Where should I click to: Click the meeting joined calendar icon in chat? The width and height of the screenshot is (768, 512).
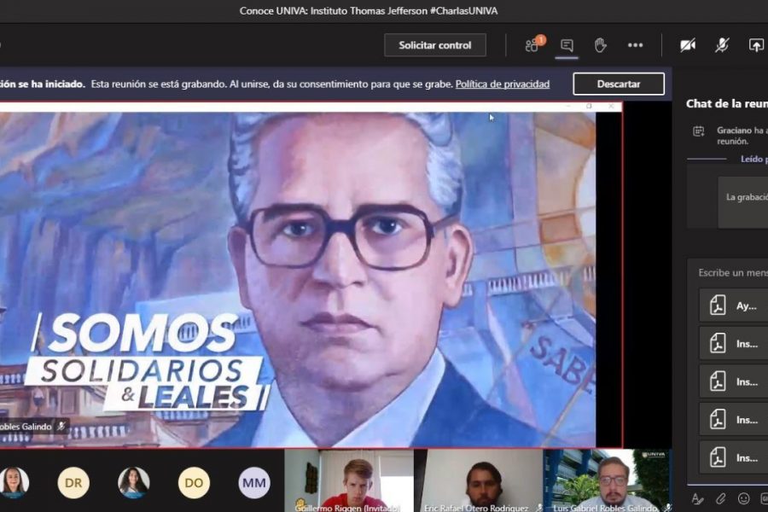(x=698, y=131)
